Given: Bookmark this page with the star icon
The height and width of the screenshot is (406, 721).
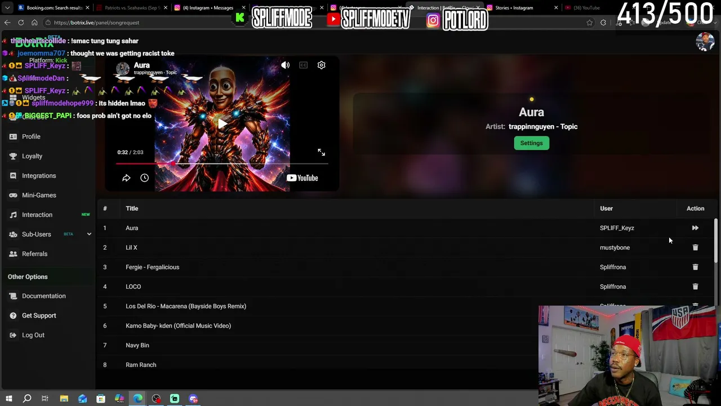Looking at the screenshot, I should pos(590,23).
